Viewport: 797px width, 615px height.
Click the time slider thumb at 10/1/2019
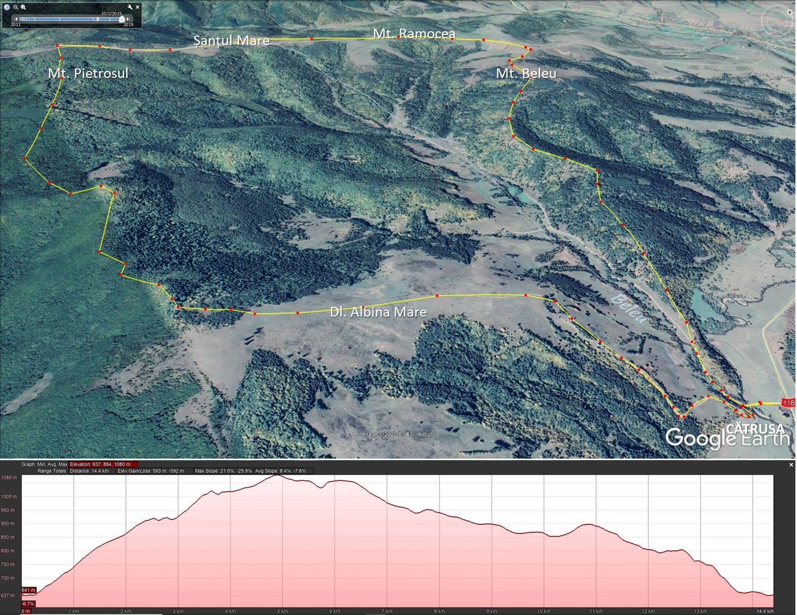click(122, 19)
